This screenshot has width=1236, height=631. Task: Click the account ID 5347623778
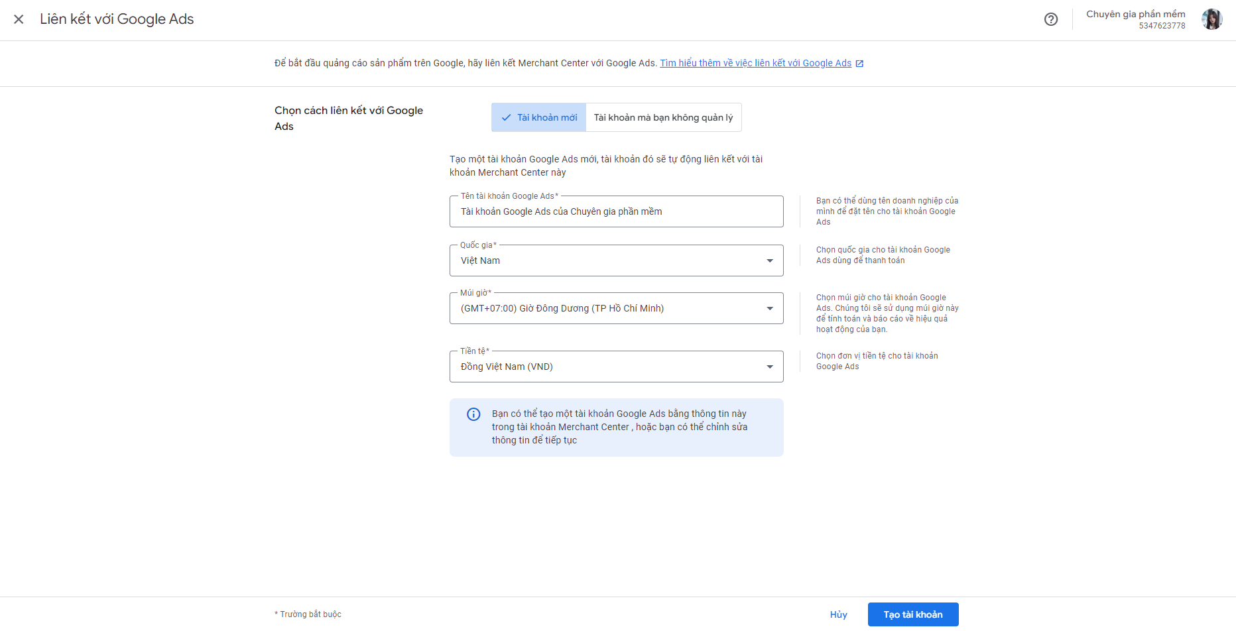coord(1162,26)
